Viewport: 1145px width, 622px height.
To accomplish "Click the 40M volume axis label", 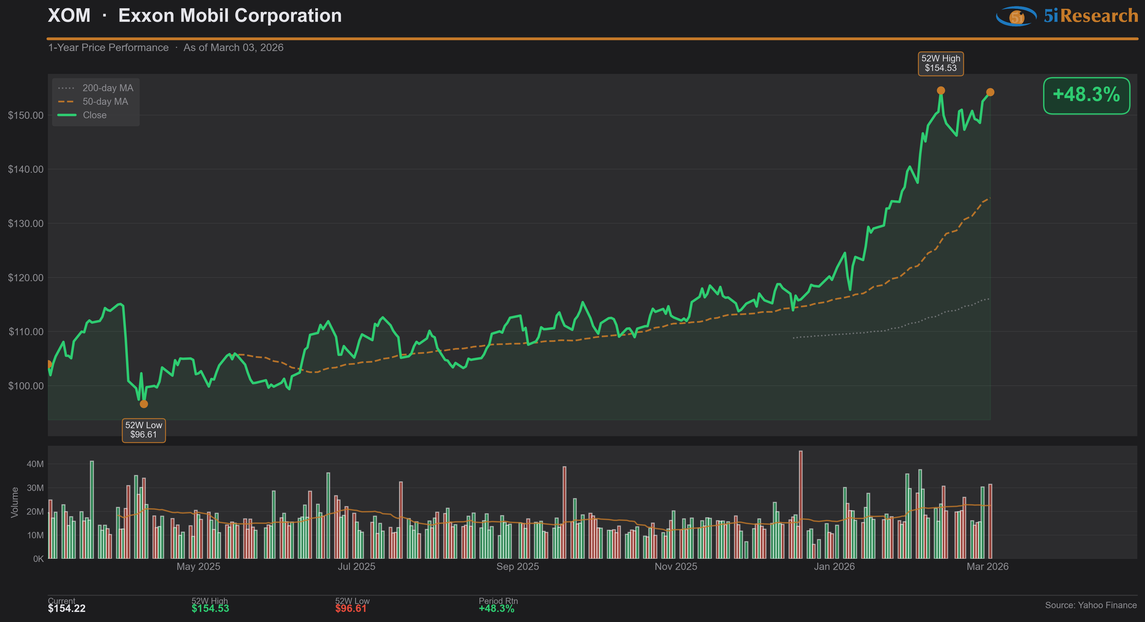I will [35, 464].
